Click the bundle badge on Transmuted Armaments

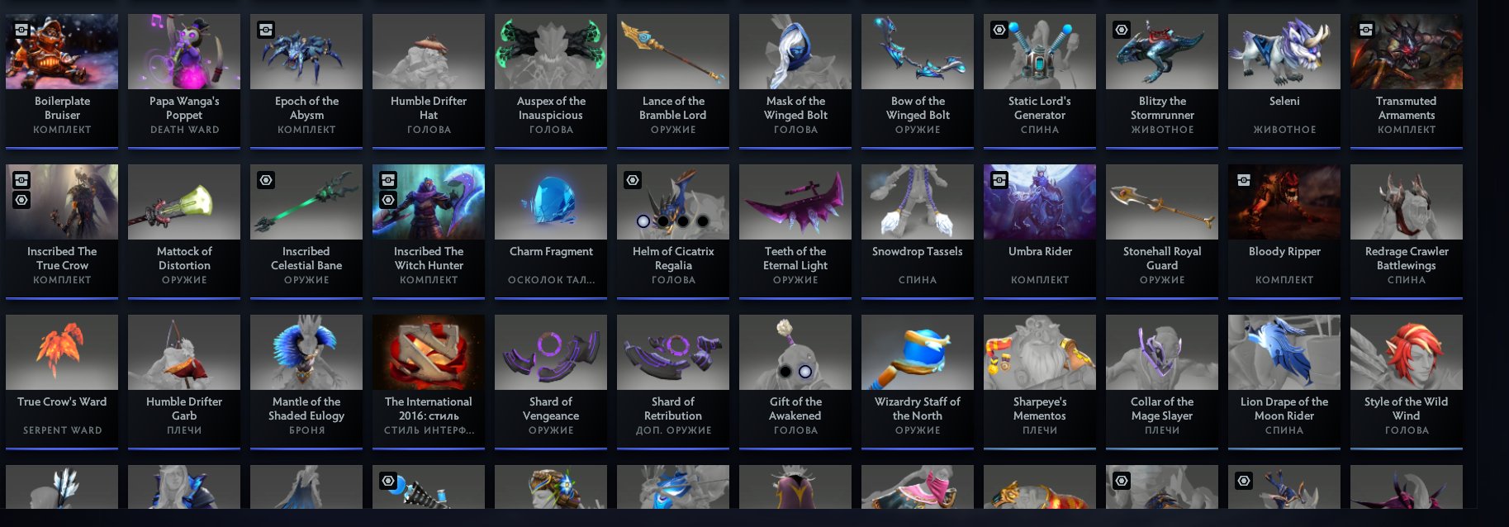tap(1366, 30)
